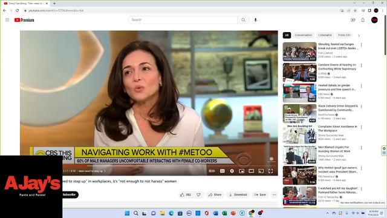Open 'Men Blamed (Again) For Avoiding Women' title
Screen dimensions: 387x218
click(334, 149)
